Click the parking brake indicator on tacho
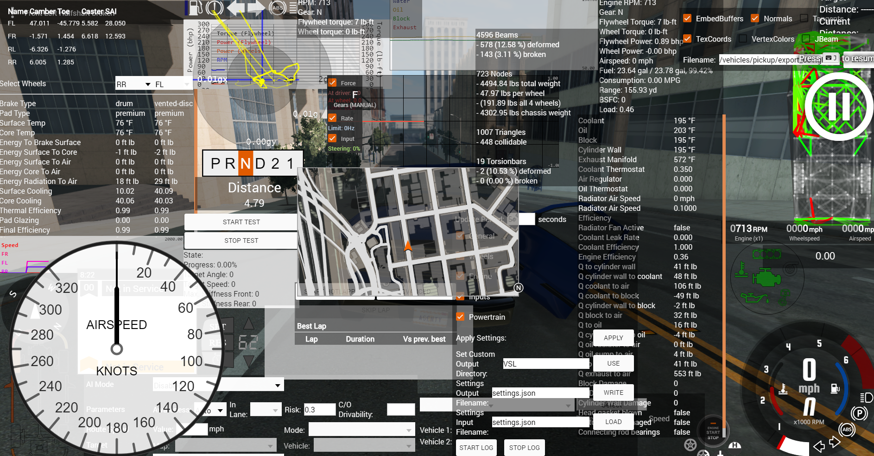Screen dimensions: 874x456 click(859, 412)
